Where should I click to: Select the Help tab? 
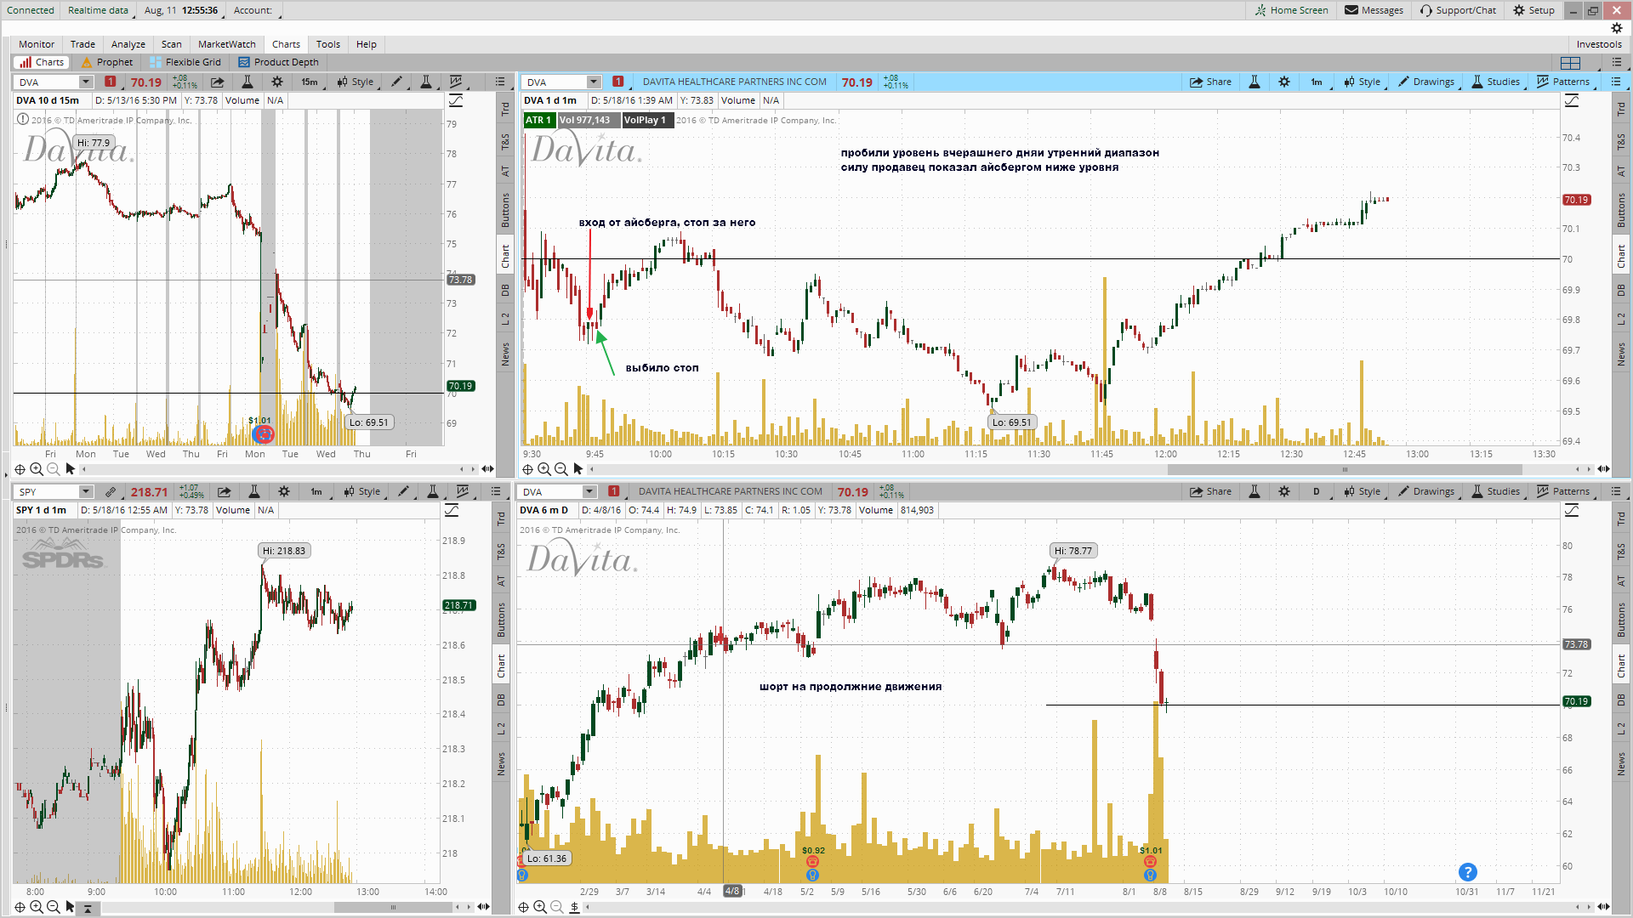pos(367,44)
